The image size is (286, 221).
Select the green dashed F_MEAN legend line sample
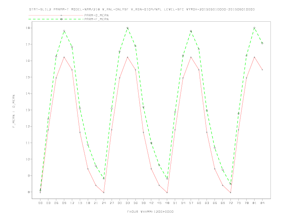click(56, 19)
